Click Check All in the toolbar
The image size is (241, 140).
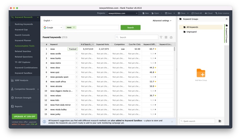coord(197,13)
